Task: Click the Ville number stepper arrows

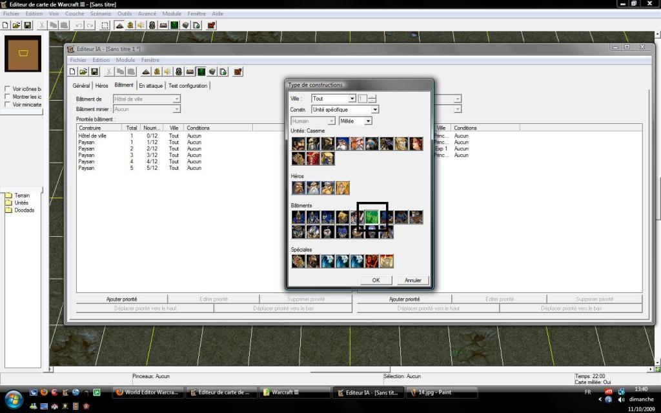Action: click(x=372, y=99)
